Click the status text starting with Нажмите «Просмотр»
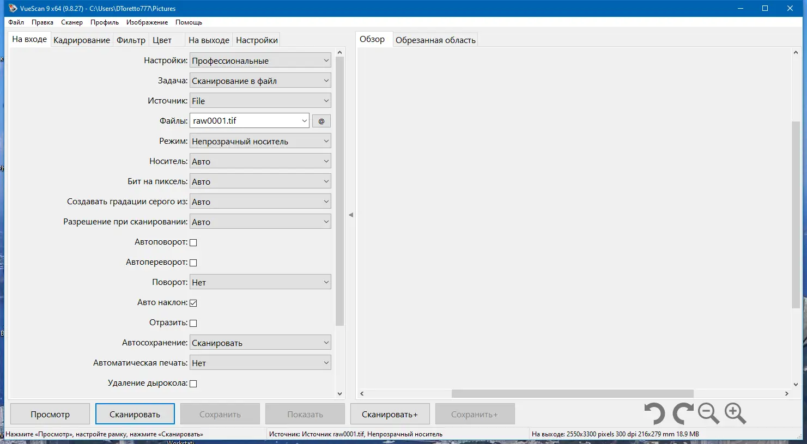 coord(104,434)
